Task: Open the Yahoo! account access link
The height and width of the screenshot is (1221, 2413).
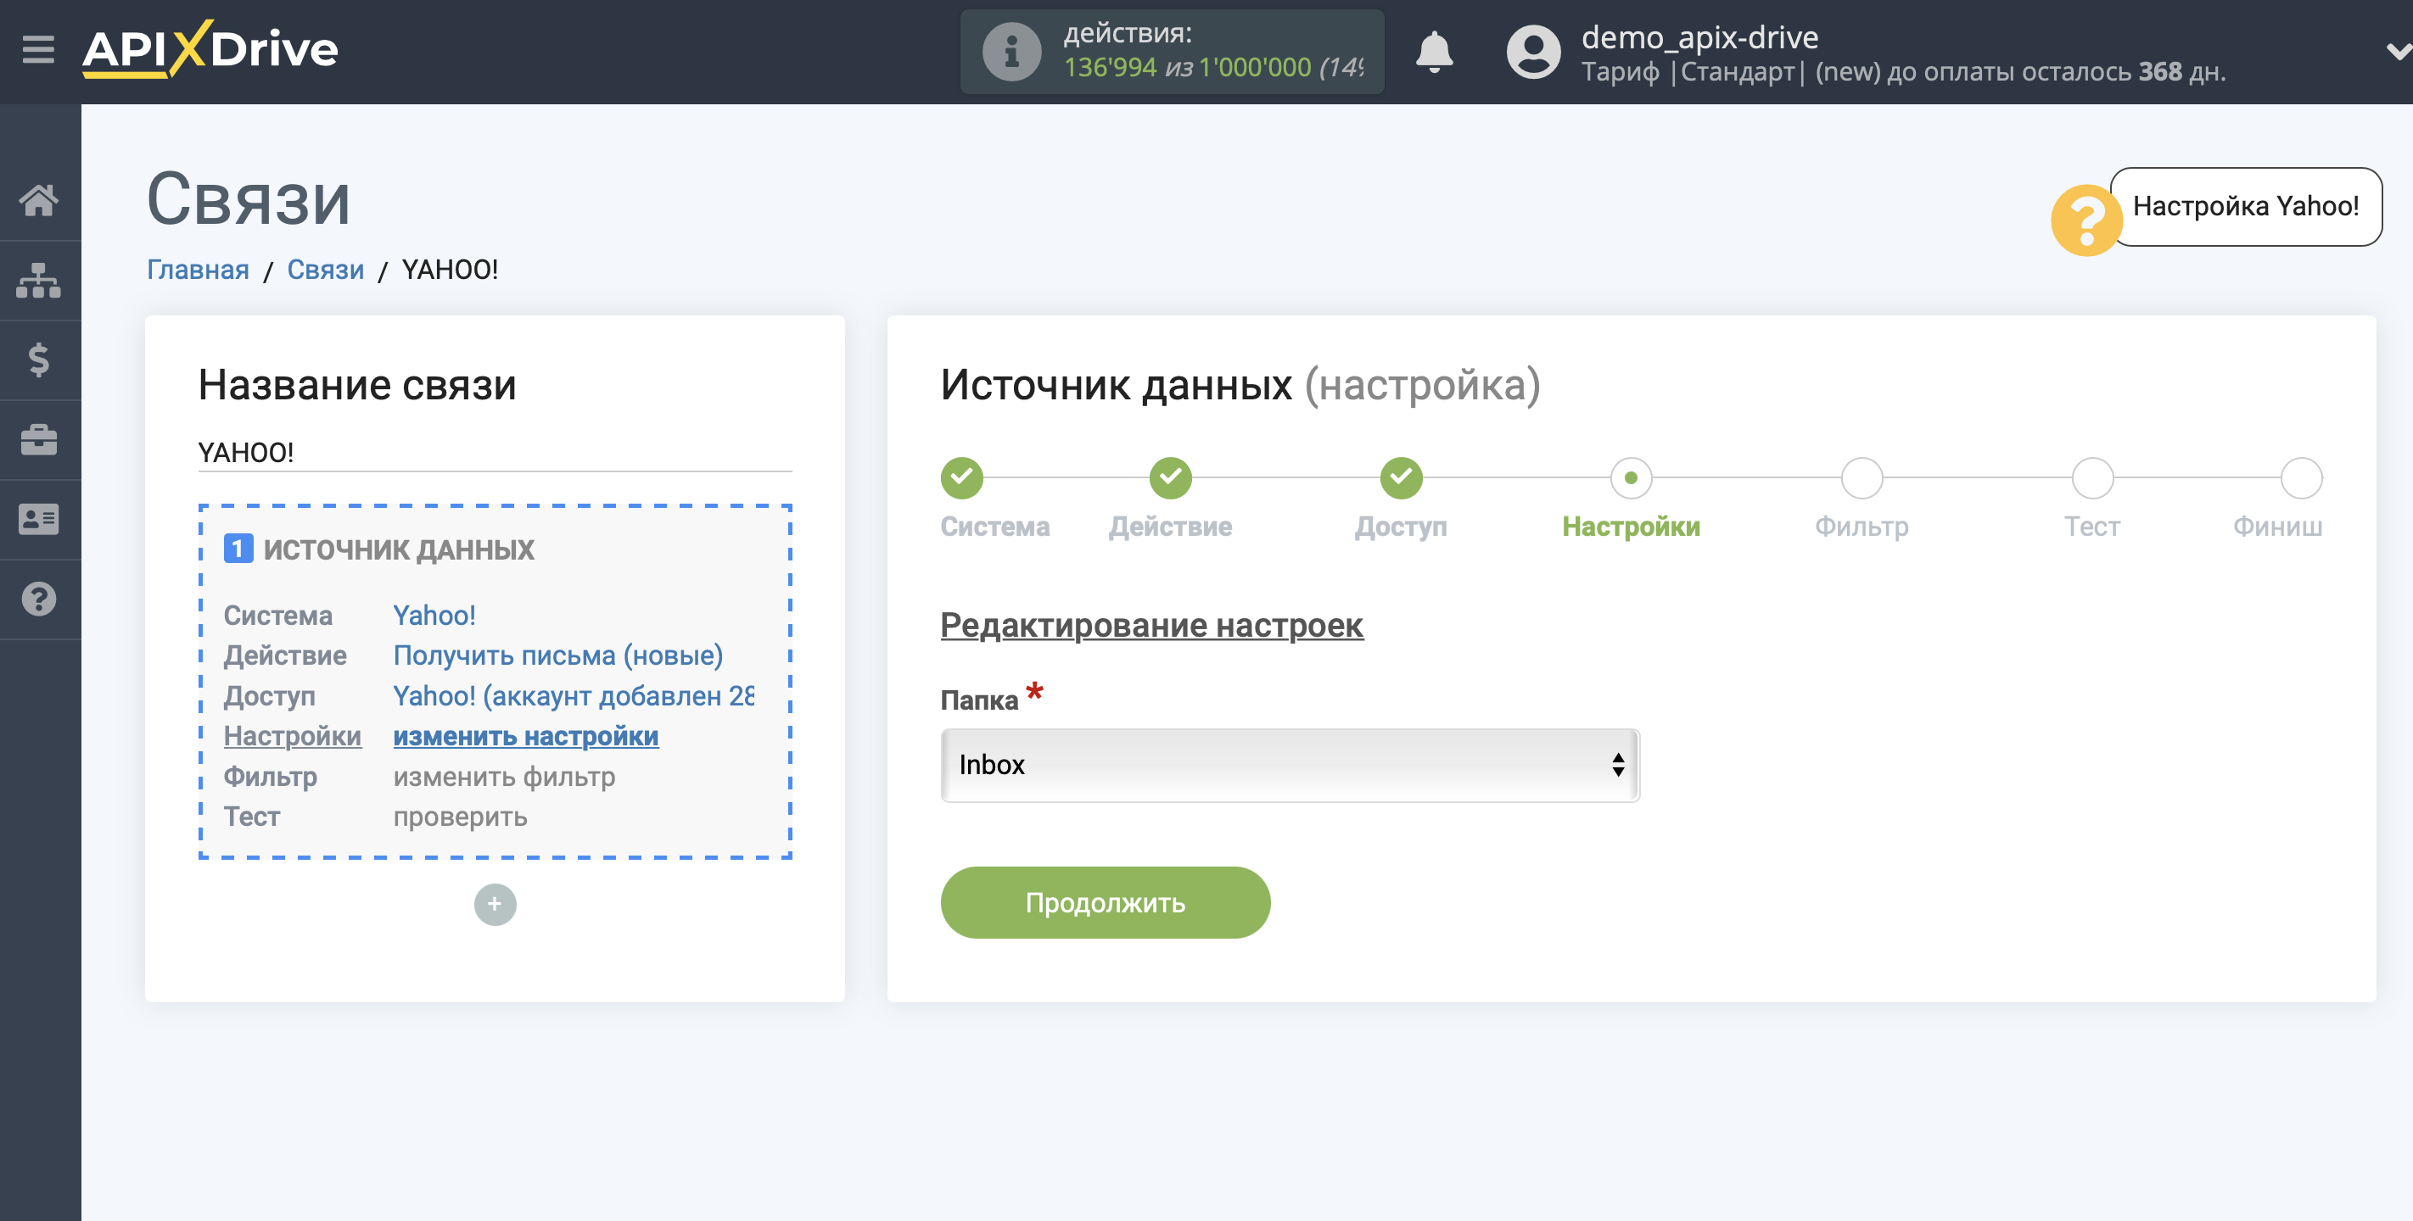Action: coord(574,695)
